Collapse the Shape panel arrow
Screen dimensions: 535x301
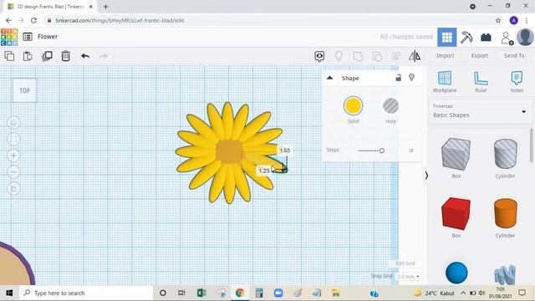[x=329, y=78]
